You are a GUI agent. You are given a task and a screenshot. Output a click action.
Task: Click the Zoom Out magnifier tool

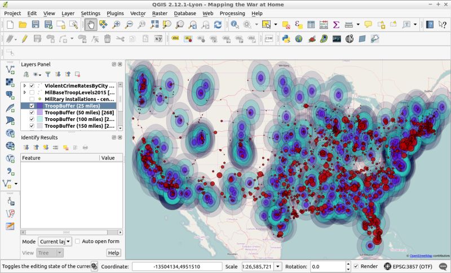click(129, 25)
